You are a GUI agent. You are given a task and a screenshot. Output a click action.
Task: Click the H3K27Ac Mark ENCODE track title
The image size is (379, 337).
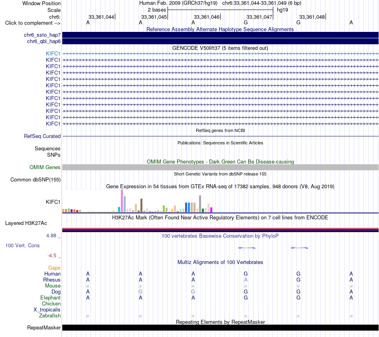tap(220, 217)
